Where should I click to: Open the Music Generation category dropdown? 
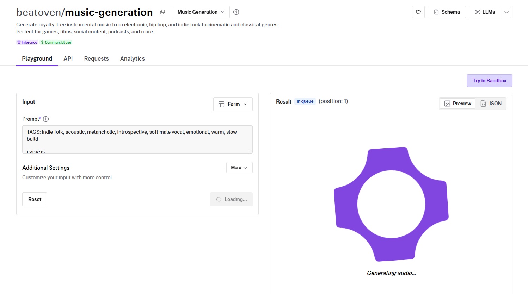coord(201,12)
